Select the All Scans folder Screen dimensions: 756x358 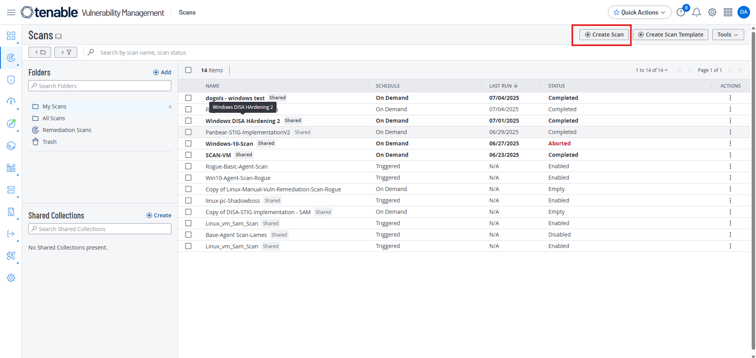54,118
